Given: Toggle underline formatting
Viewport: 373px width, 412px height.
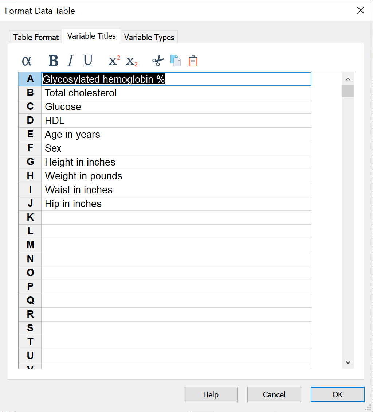Looking at the screenshot, I should (x=88, y=61).
